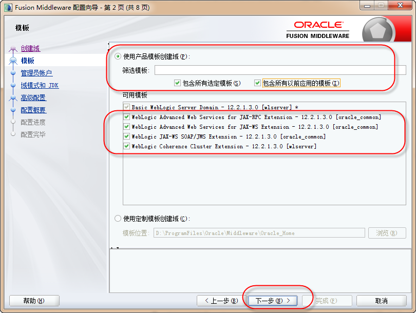Open the 高级配置 step link

33,98
